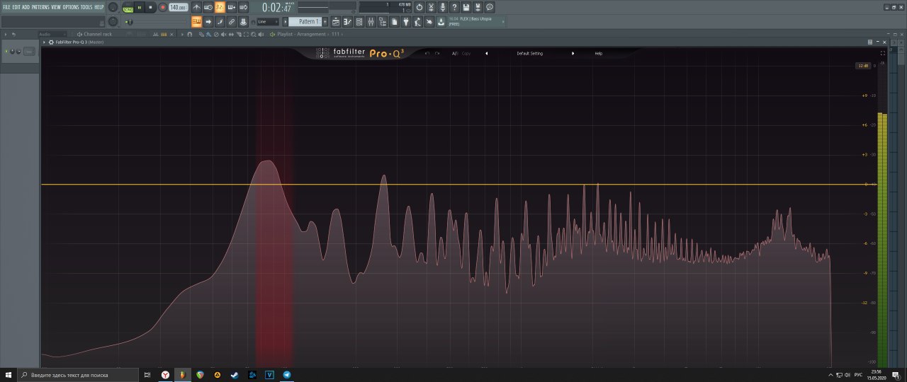Click the touch controller hand icon
The image size is (907, 382).
(x=429, y=22)
